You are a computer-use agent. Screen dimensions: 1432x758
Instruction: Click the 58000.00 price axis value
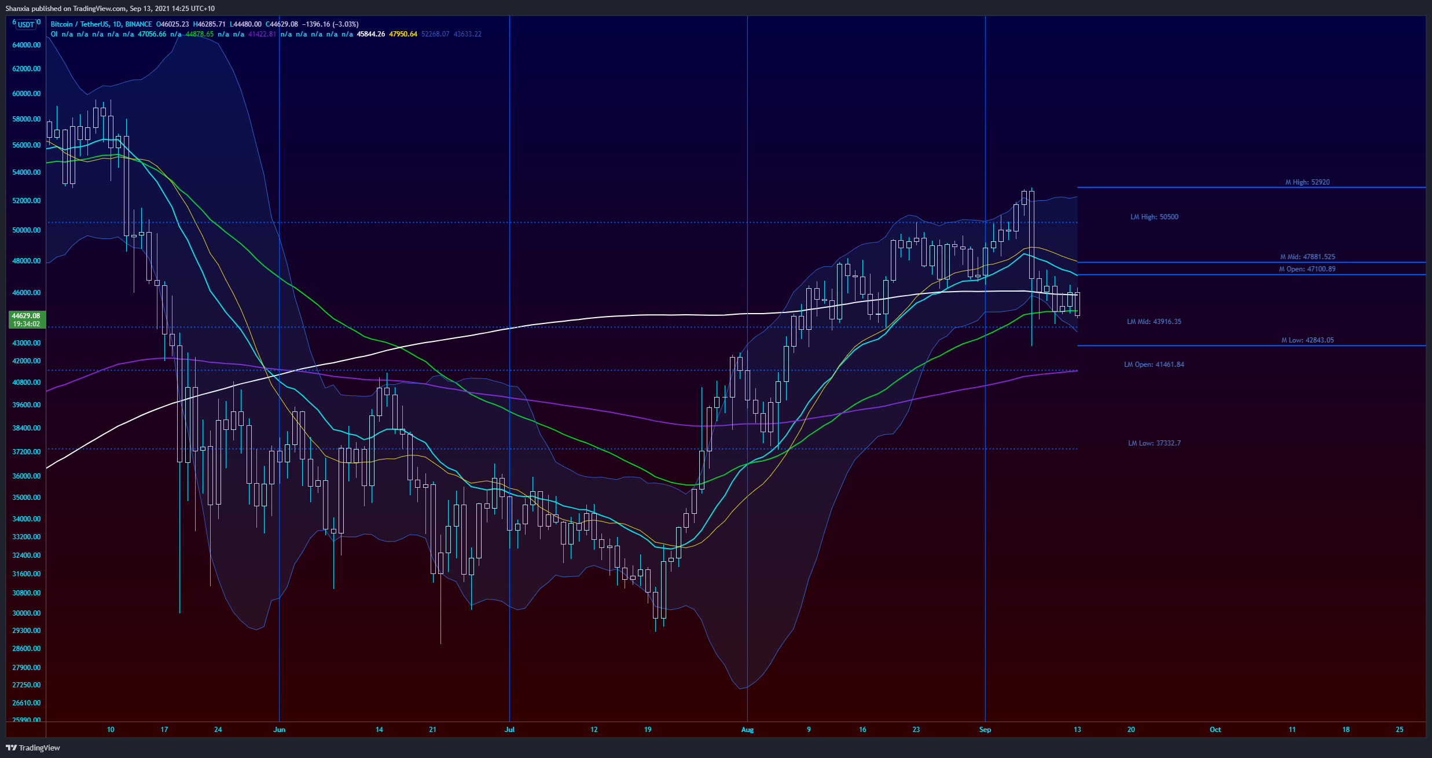click(26, 119)
